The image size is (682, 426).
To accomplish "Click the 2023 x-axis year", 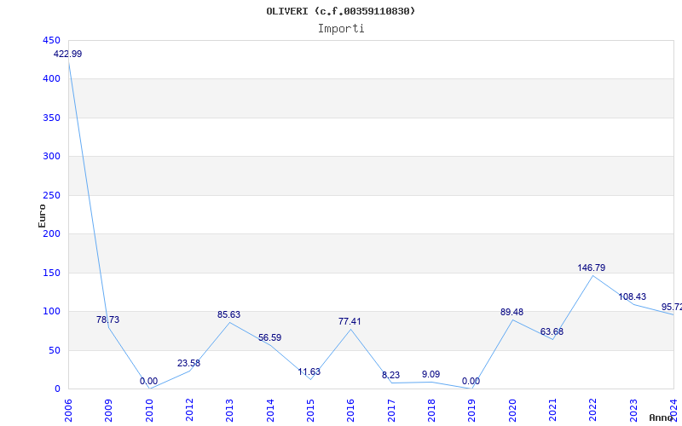I will [633, 410].
